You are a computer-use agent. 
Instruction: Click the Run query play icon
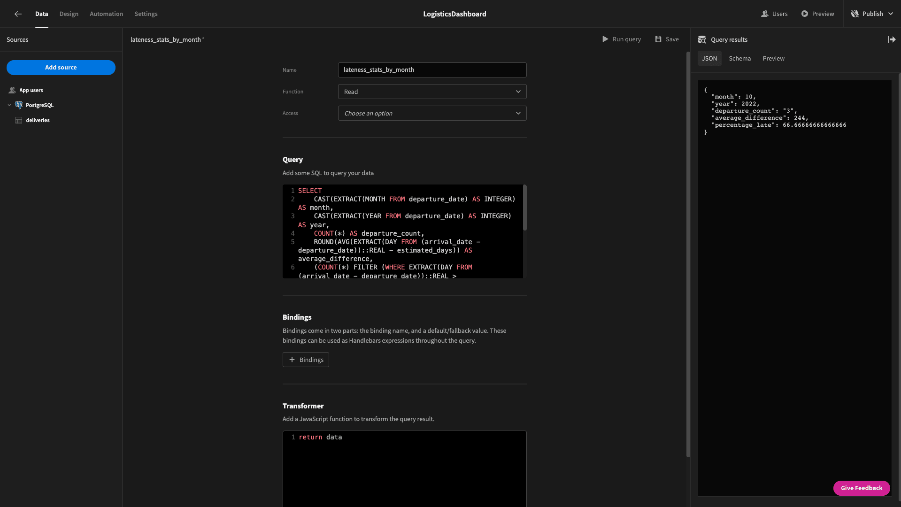pos(605,39)
